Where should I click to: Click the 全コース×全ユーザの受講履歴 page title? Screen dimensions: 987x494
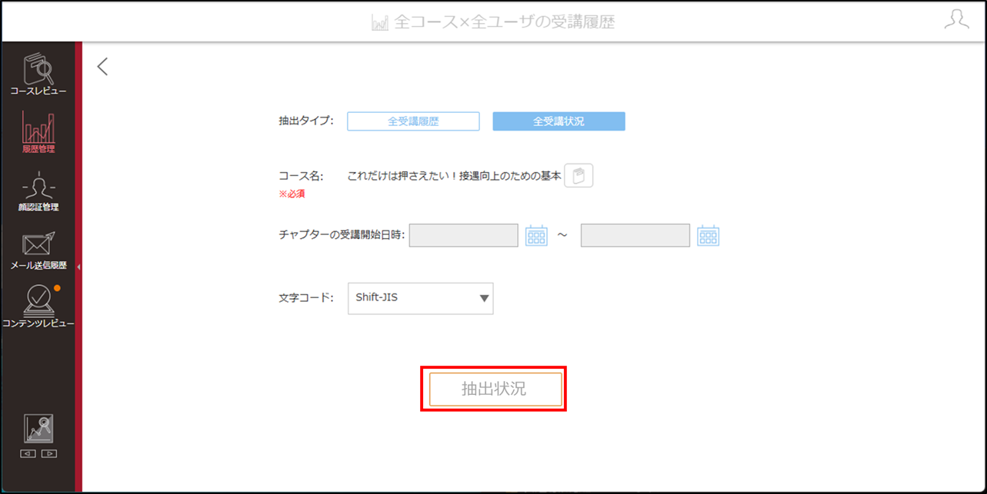(505, 22)
